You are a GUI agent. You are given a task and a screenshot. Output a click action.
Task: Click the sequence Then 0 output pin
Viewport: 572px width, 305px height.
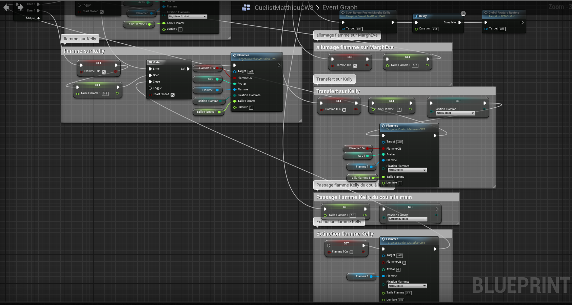(x=38, y=4)
